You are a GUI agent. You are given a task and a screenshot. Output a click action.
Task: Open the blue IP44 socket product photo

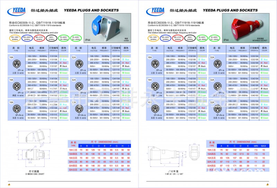click(x=107, y=28)
